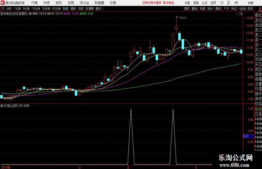Screen dimensions: 262x169
Task: Click the mobile phone icon
Action: [228, 3]
